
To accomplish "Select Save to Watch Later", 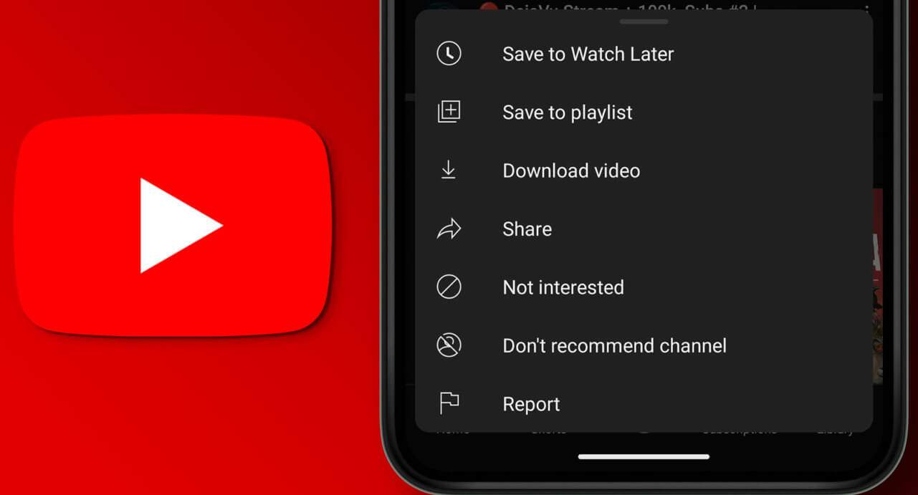I will pyautogui.click(x=588, y=54).
